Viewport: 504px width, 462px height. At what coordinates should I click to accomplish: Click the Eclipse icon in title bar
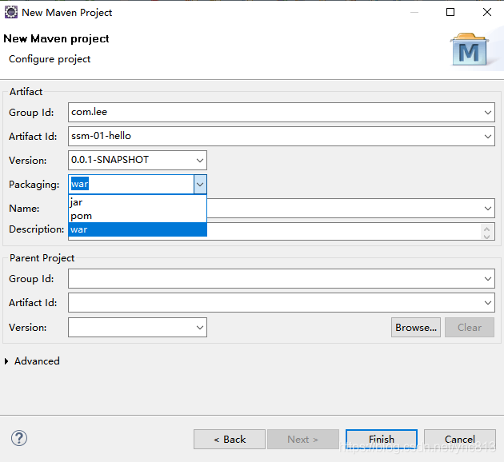(10, 12)
